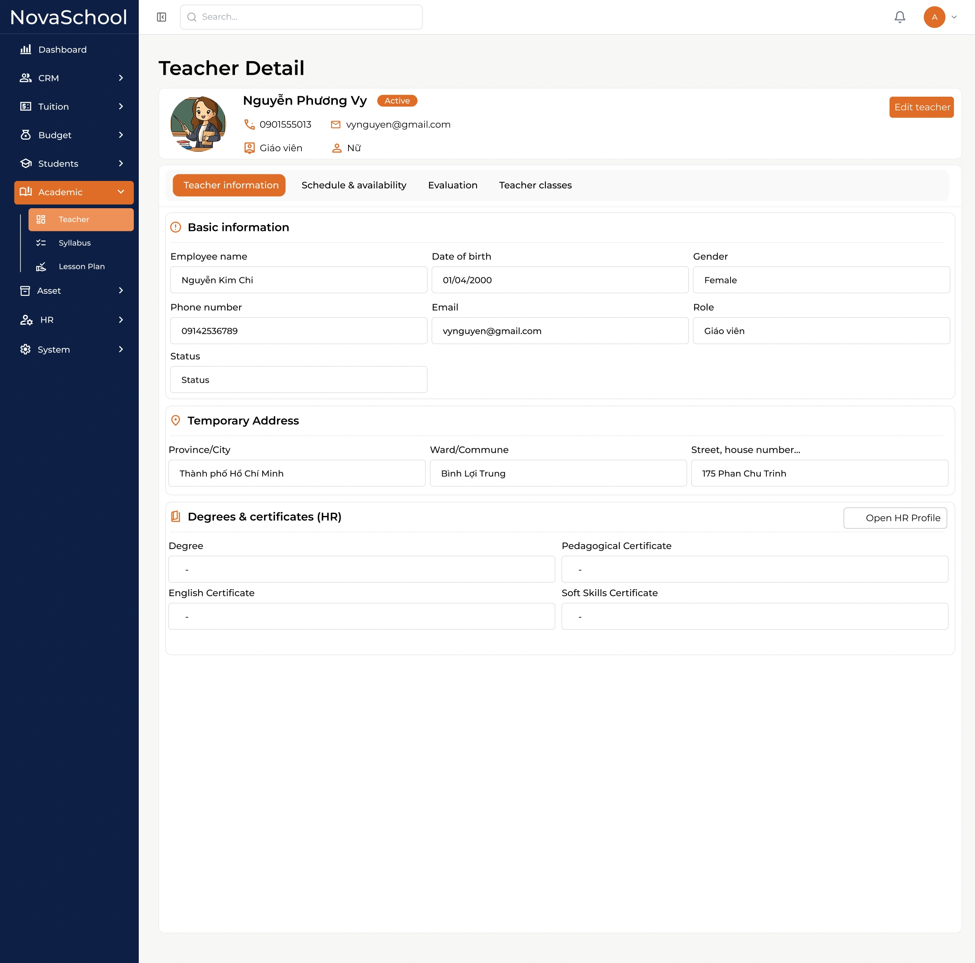
Task: Click the Tuition icon in sidebar
Action: pos(25,107)
